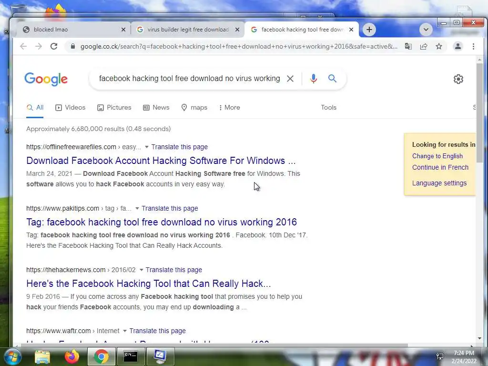This screenshot has width=488, height=366.
Task: Translate the pakitips.com result
Action: [170, 208]
